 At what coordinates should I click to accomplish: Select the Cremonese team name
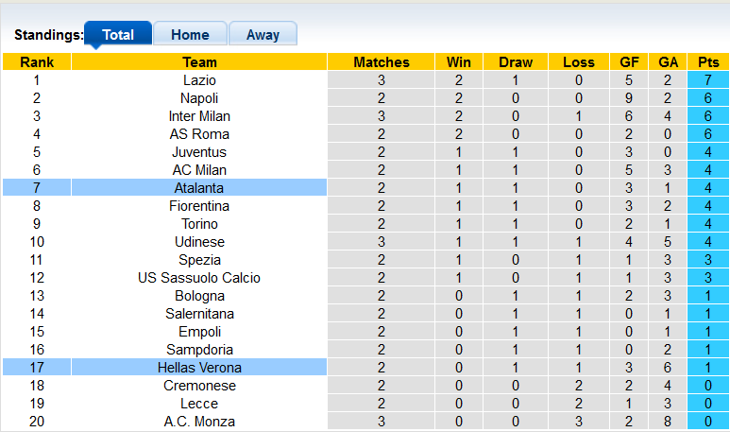(199, 386)
